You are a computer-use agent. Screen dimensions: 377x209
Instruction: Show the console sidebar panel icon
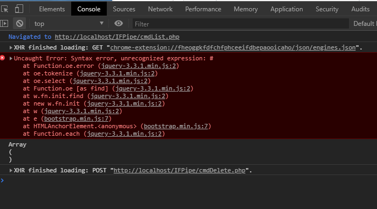[x=4, y=24]
